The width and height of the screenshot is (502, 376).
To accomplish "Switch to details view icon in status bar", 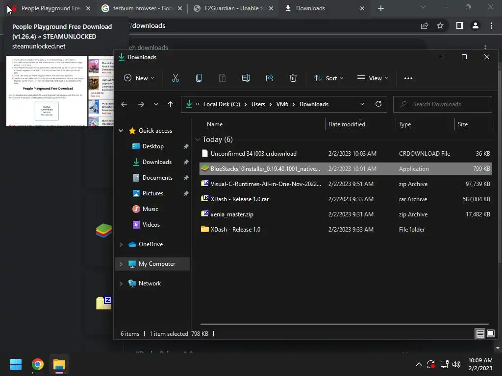I will [x=480, y=334].
